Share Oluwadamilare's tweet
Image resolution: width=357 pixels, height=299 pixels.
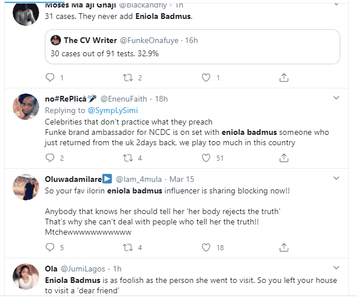[283, 247]
